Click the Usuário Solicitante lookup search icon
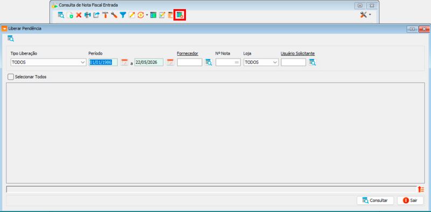This screenshot has height=212, width=431. pos(312,62)
